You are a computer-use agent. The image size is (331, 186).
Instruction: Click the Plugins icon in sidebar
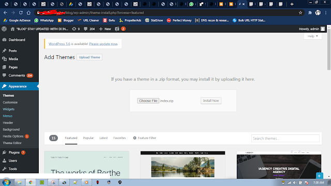click(x=4, y=152)
